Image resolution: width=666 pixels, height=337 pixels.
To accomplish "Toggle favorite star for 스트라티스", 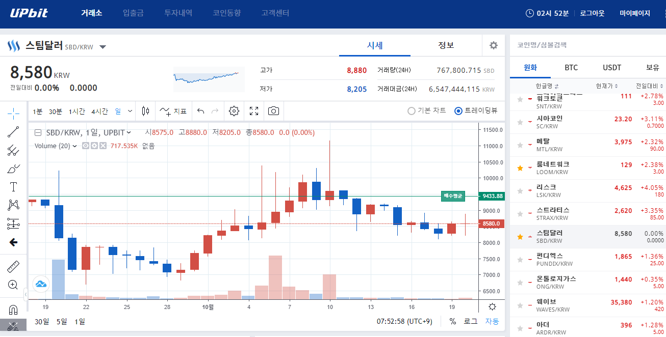I will coord(520,214).
